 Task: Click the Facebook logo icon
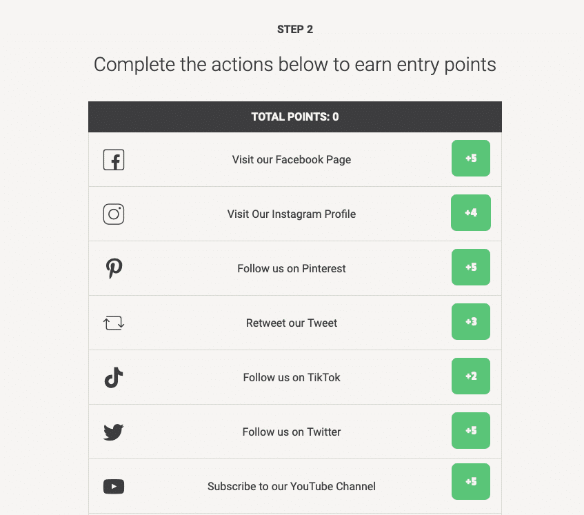coord(114,160)
